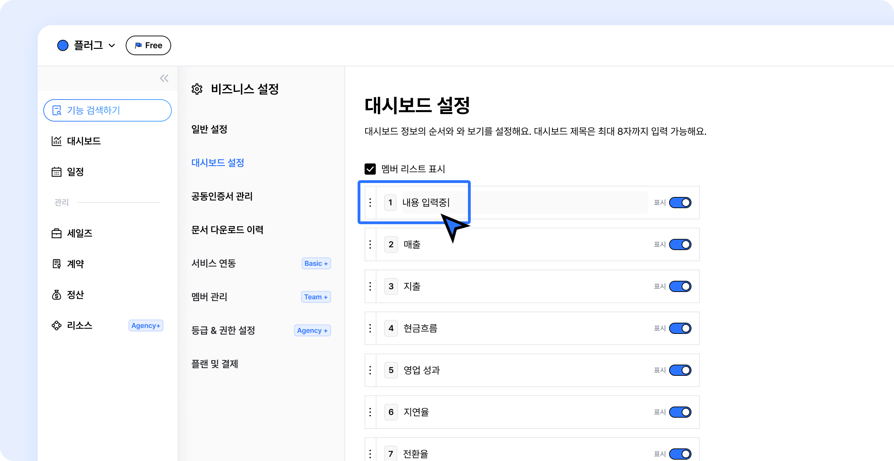The height and width of the screenshot is (461, 894).
Task: Click the 리소스 component icon
Action: point(57,325)
